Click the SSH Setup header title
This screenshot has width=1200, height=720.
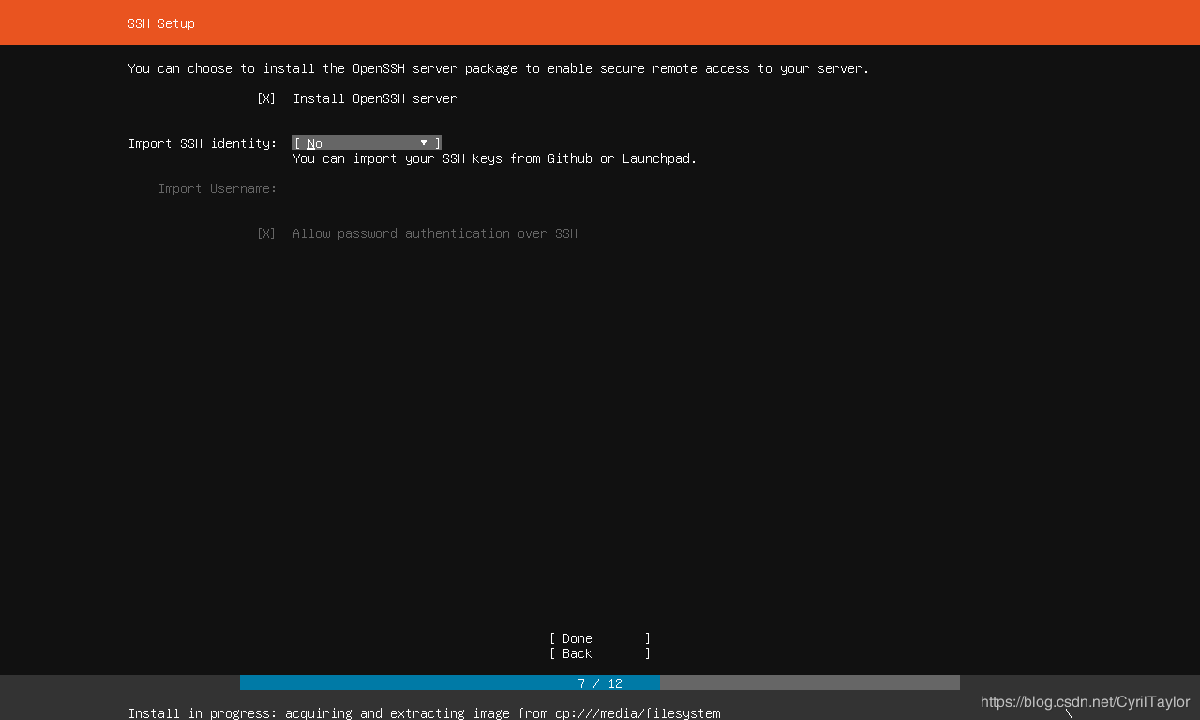click(x=161, y=23)
